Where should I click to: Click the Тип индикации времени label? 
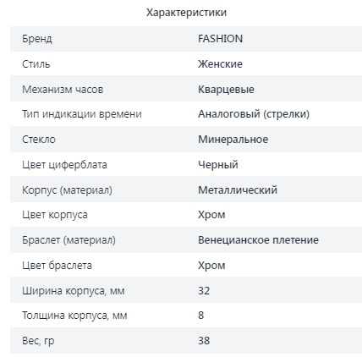point(82,114)
